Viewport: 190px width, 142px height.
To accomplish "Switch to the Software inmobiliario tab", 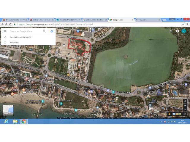I will [x=42, y=20].
